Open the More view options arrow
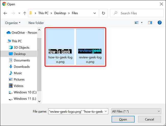This screenshot has width=166, height=126. tap(142, 23)
